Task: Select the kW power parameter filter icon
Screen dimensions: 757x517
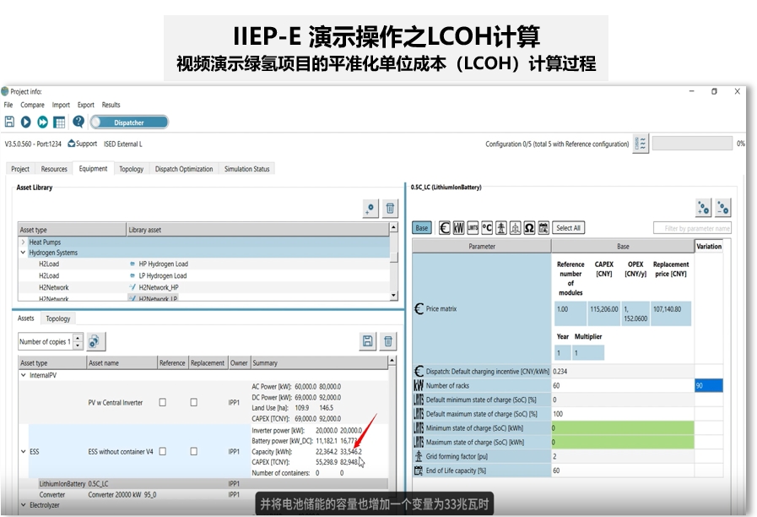Action: pyautogui.click(x=458, y=228)
